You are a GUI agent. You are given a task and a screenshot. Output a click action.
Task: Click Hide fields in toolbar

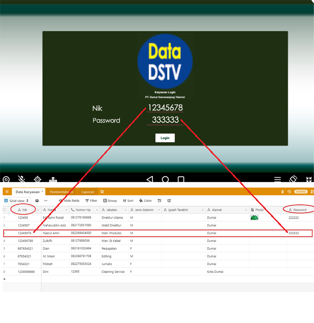pyautogui.click(x=69, y=201)
